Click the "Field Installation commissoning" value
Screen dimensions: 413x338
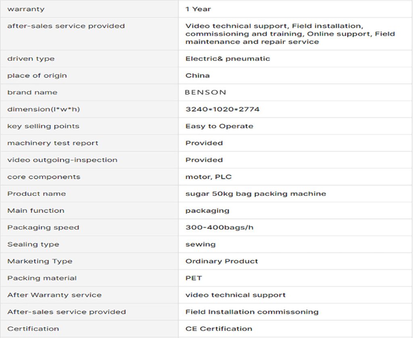(x=252, y=312)
